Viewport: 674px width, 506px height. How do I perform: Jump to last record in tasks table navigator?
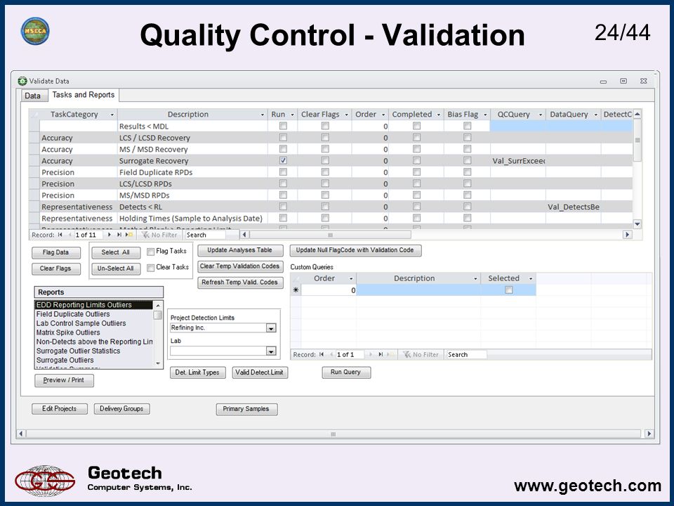click(x=119, y=235)
